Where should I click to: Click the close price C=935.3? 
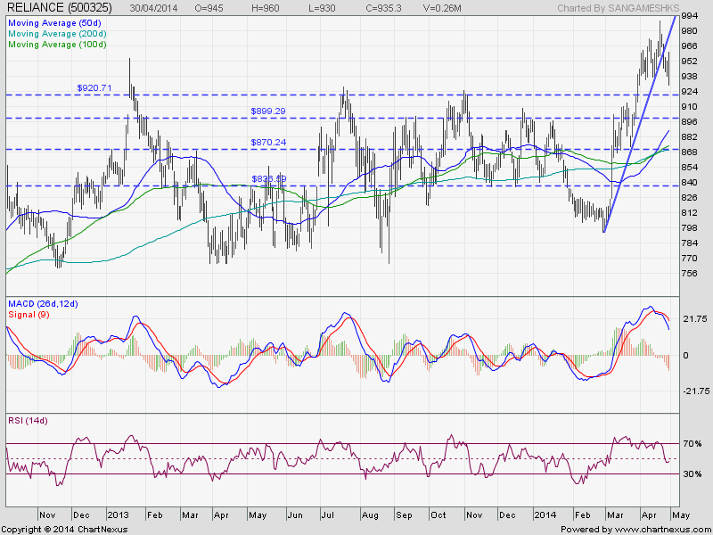(x=383, y=8)
